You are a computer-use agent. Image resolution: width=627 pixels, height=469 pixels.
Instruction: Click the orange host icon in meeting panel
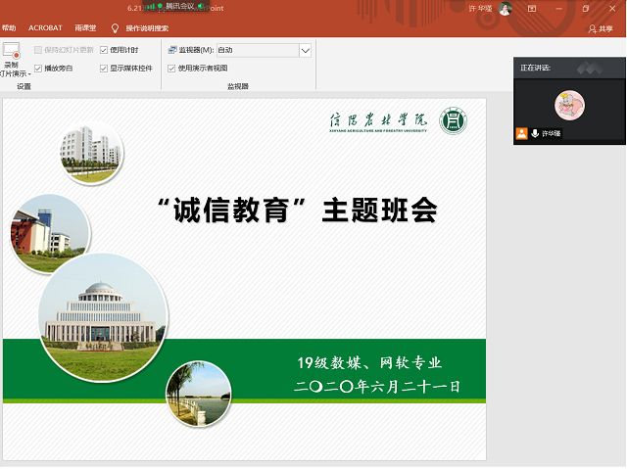pos(522,133)
